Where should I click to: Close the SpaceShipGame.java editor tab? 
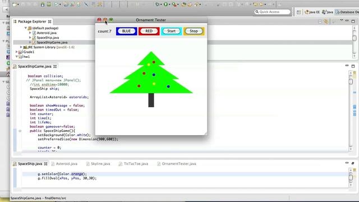[x=55, y=66]
